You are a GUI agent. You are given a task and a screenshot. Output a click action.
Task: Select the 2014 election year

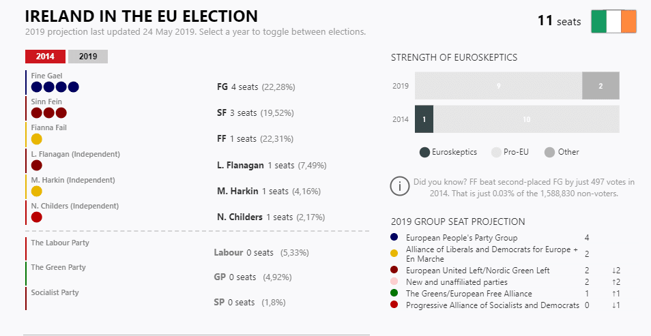45,57
